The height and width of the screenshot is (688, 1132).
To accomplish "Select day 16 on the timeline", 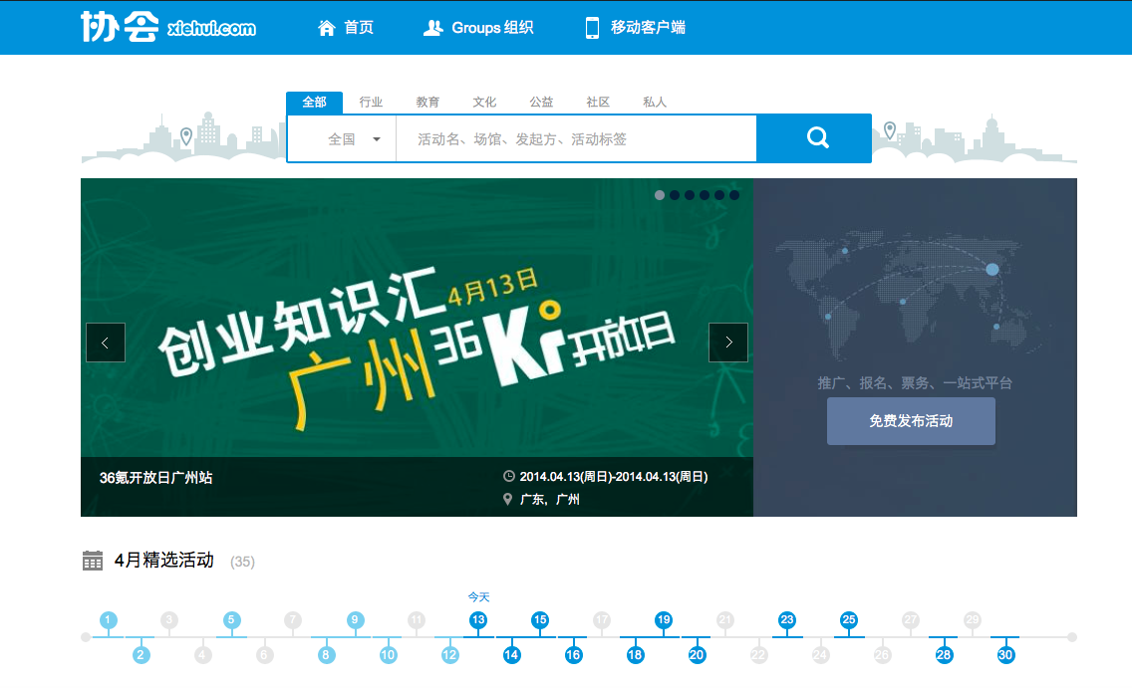I will pyautogui.click(x=573, y=655).
